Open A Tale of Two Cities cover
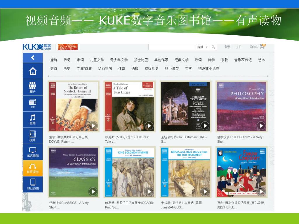Image resolution: width=299 pixels, height=224 pixels. (129, 106)
